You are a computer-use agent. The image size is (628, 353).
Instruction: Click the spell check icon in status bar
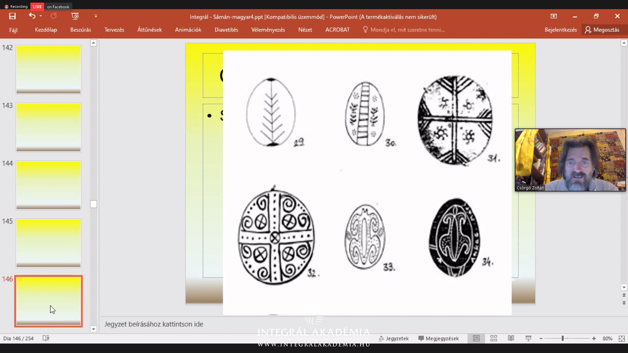tap(46, 338)
